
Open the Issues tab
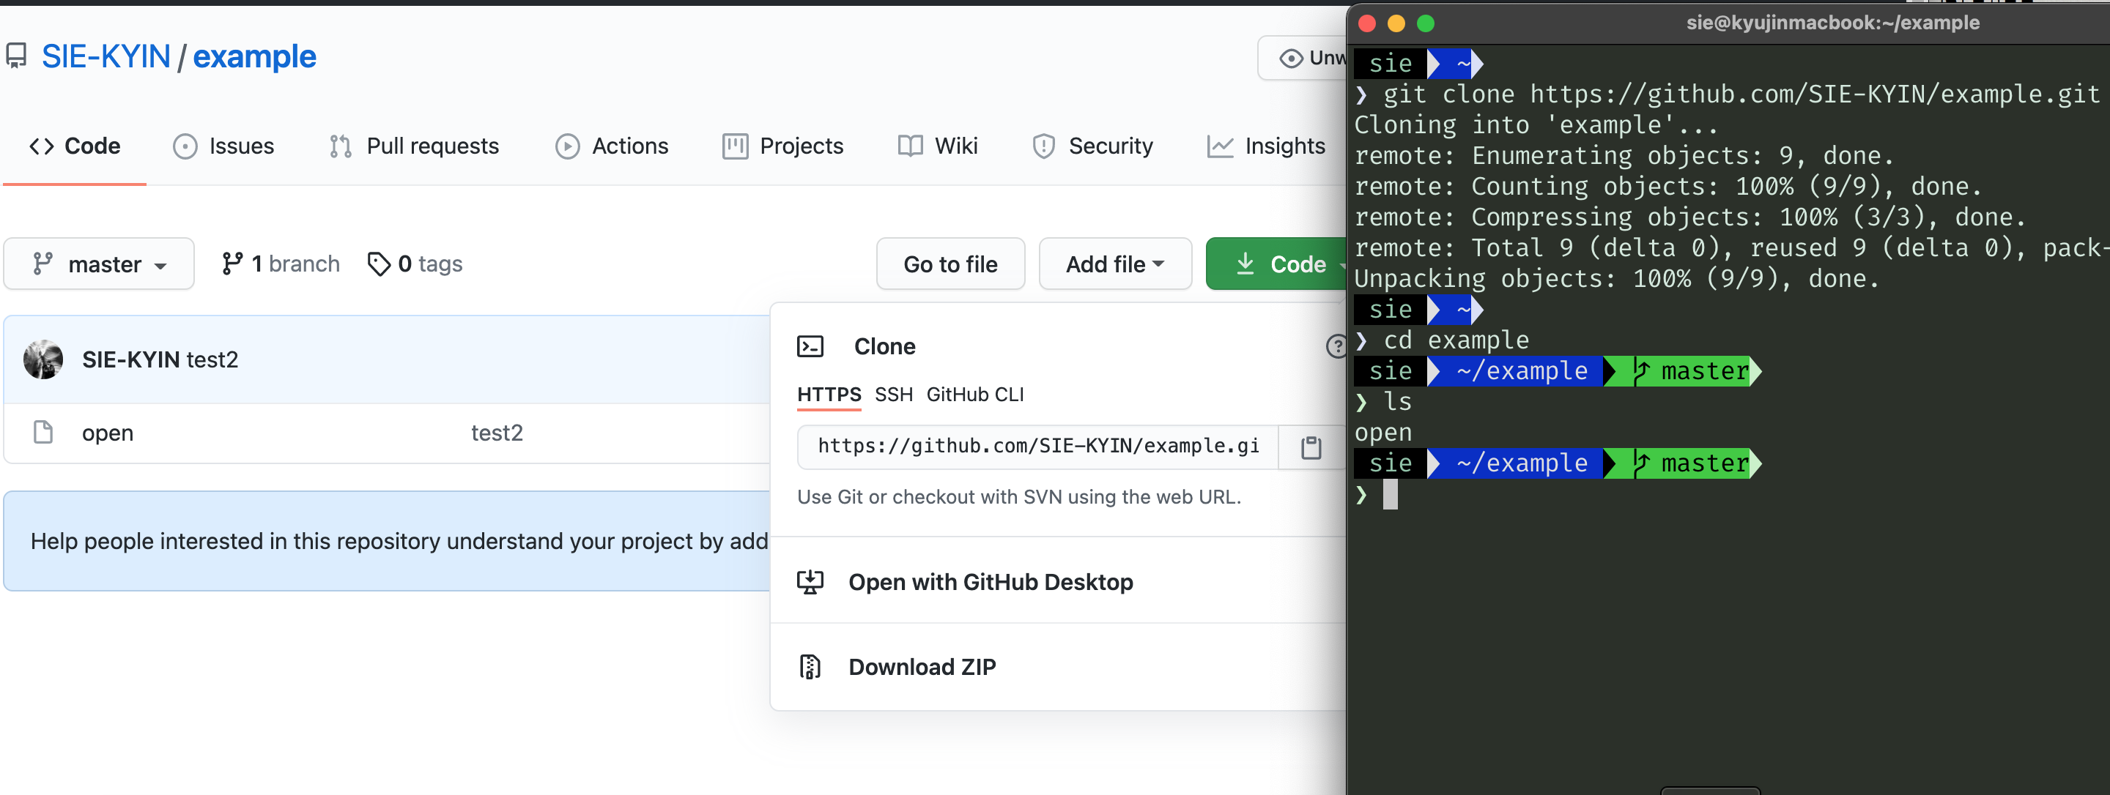click(223, 146)
